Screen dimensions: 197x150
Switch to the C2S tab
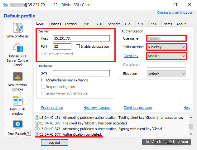click(128, 24)
